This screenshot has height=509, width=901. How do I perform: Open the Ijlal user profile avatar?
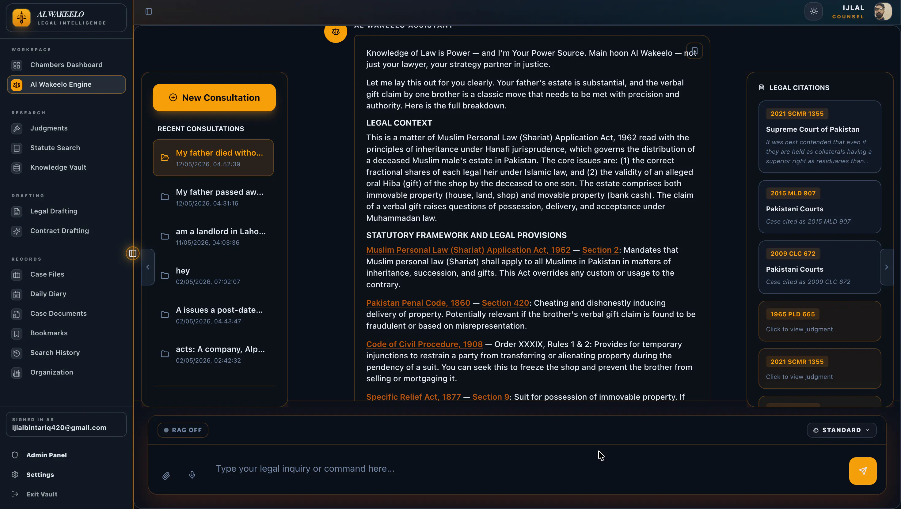click(883, 12)
